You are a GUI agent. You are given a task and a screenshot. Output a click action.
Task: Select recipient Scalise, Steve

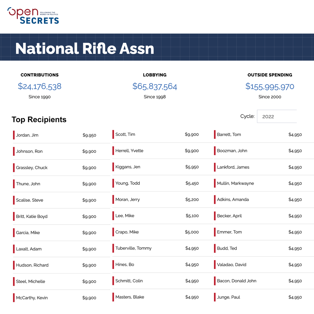30,200
